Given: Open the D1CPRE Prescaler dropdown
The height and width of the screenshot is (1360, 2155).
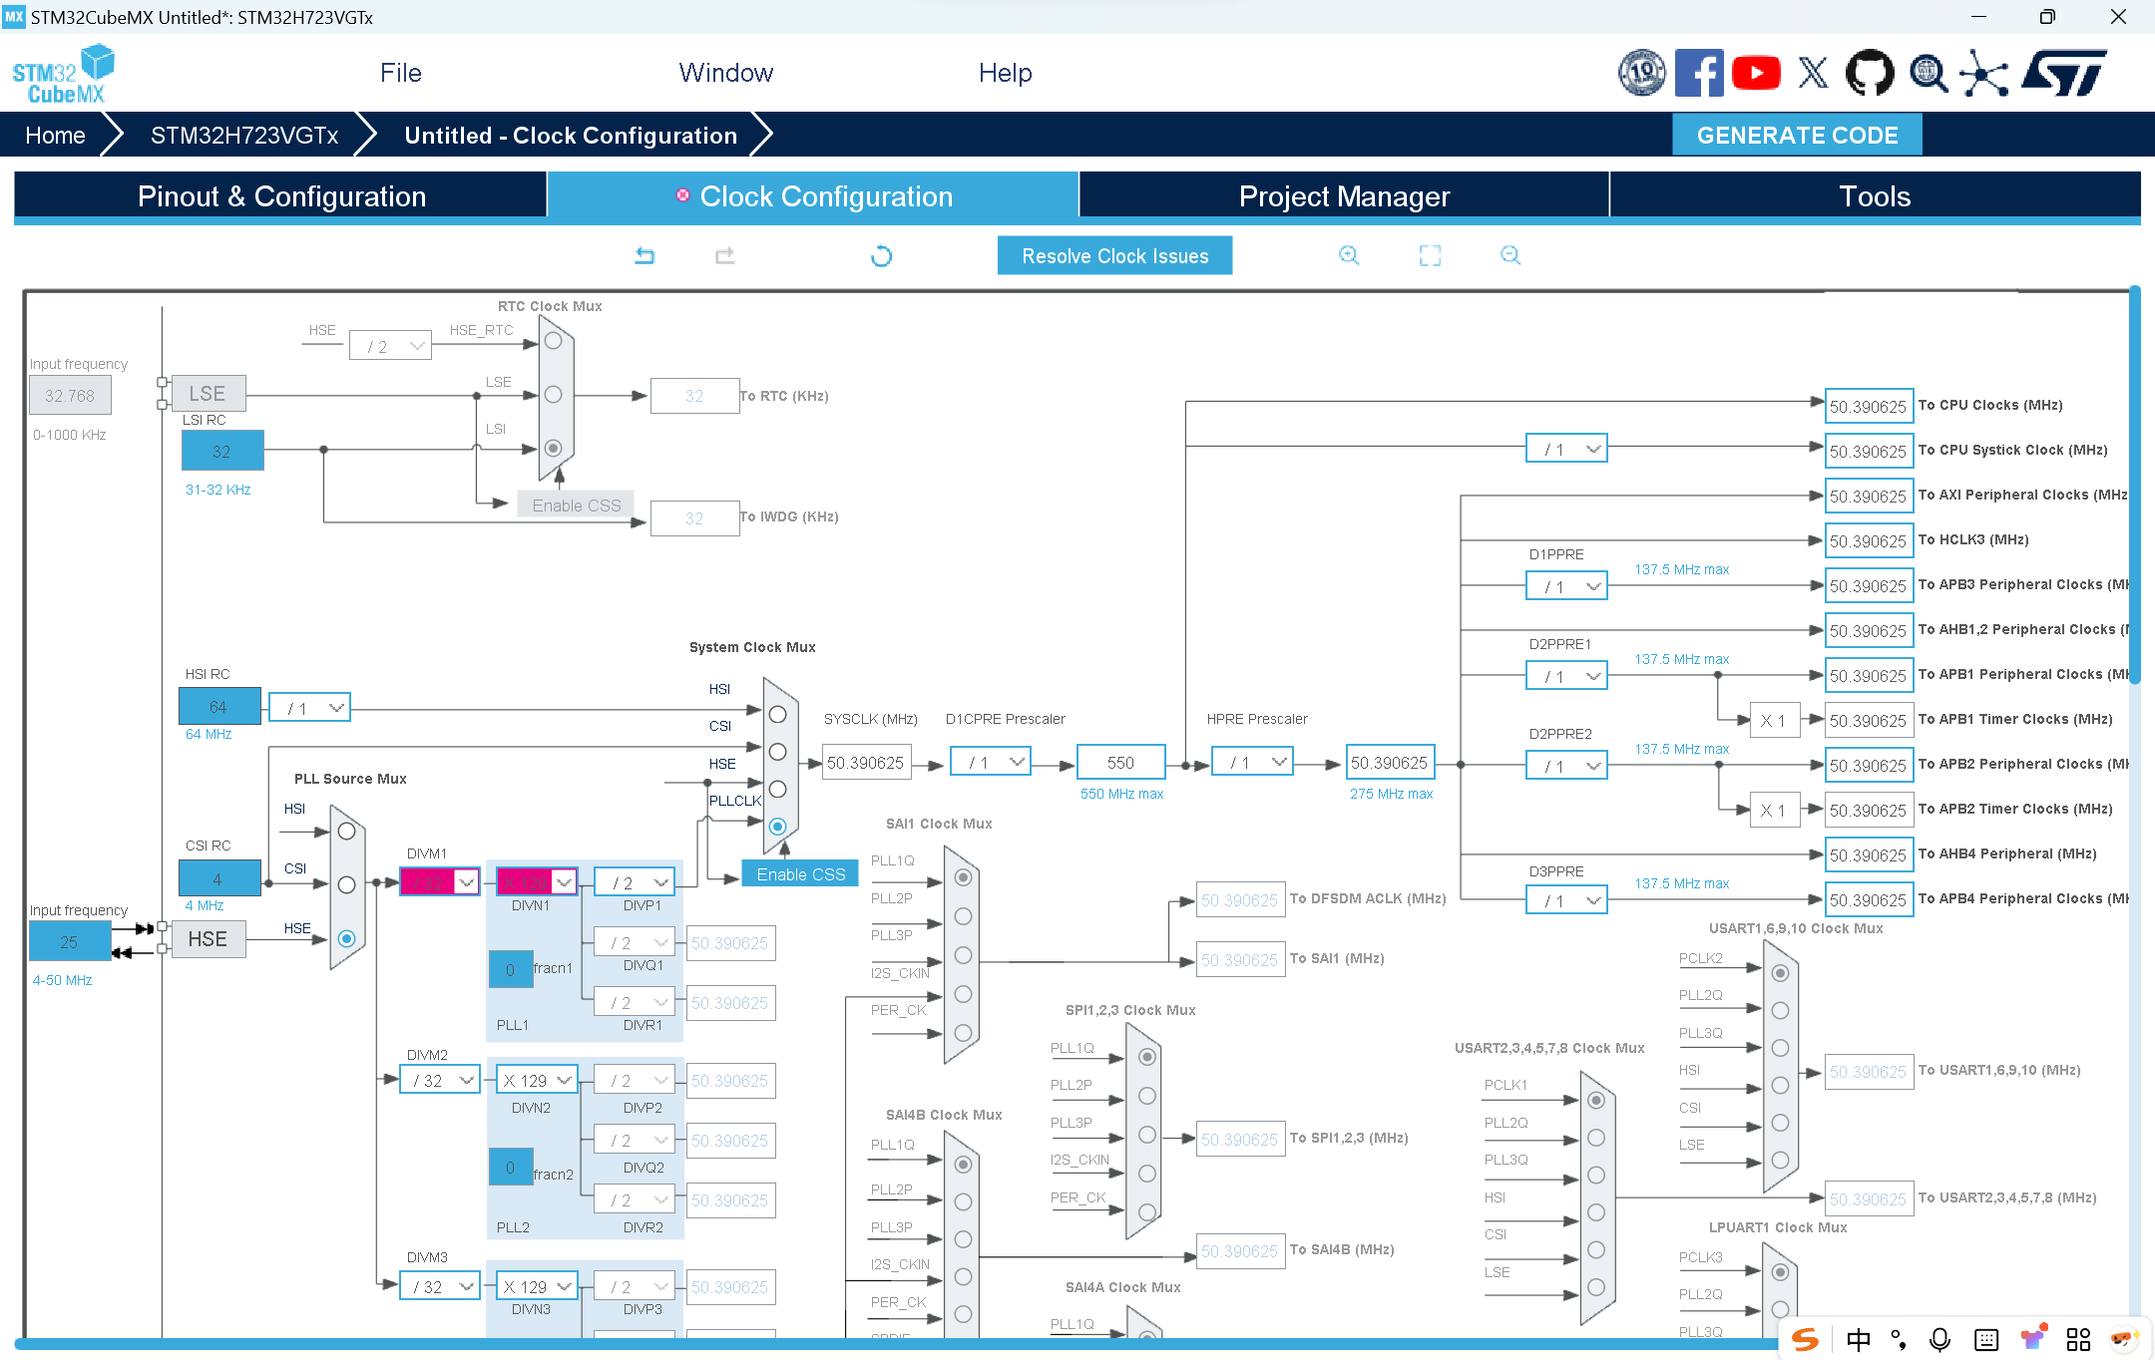Looking at the screenshot, I should [991, 763].
